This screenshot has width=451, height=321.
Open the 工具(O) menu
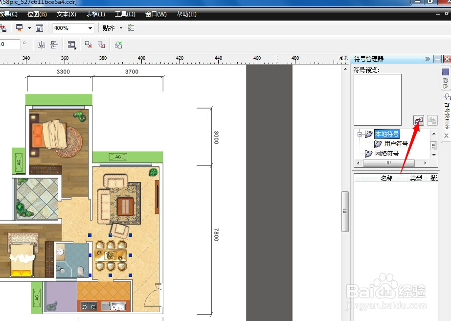tap(125, 14)
